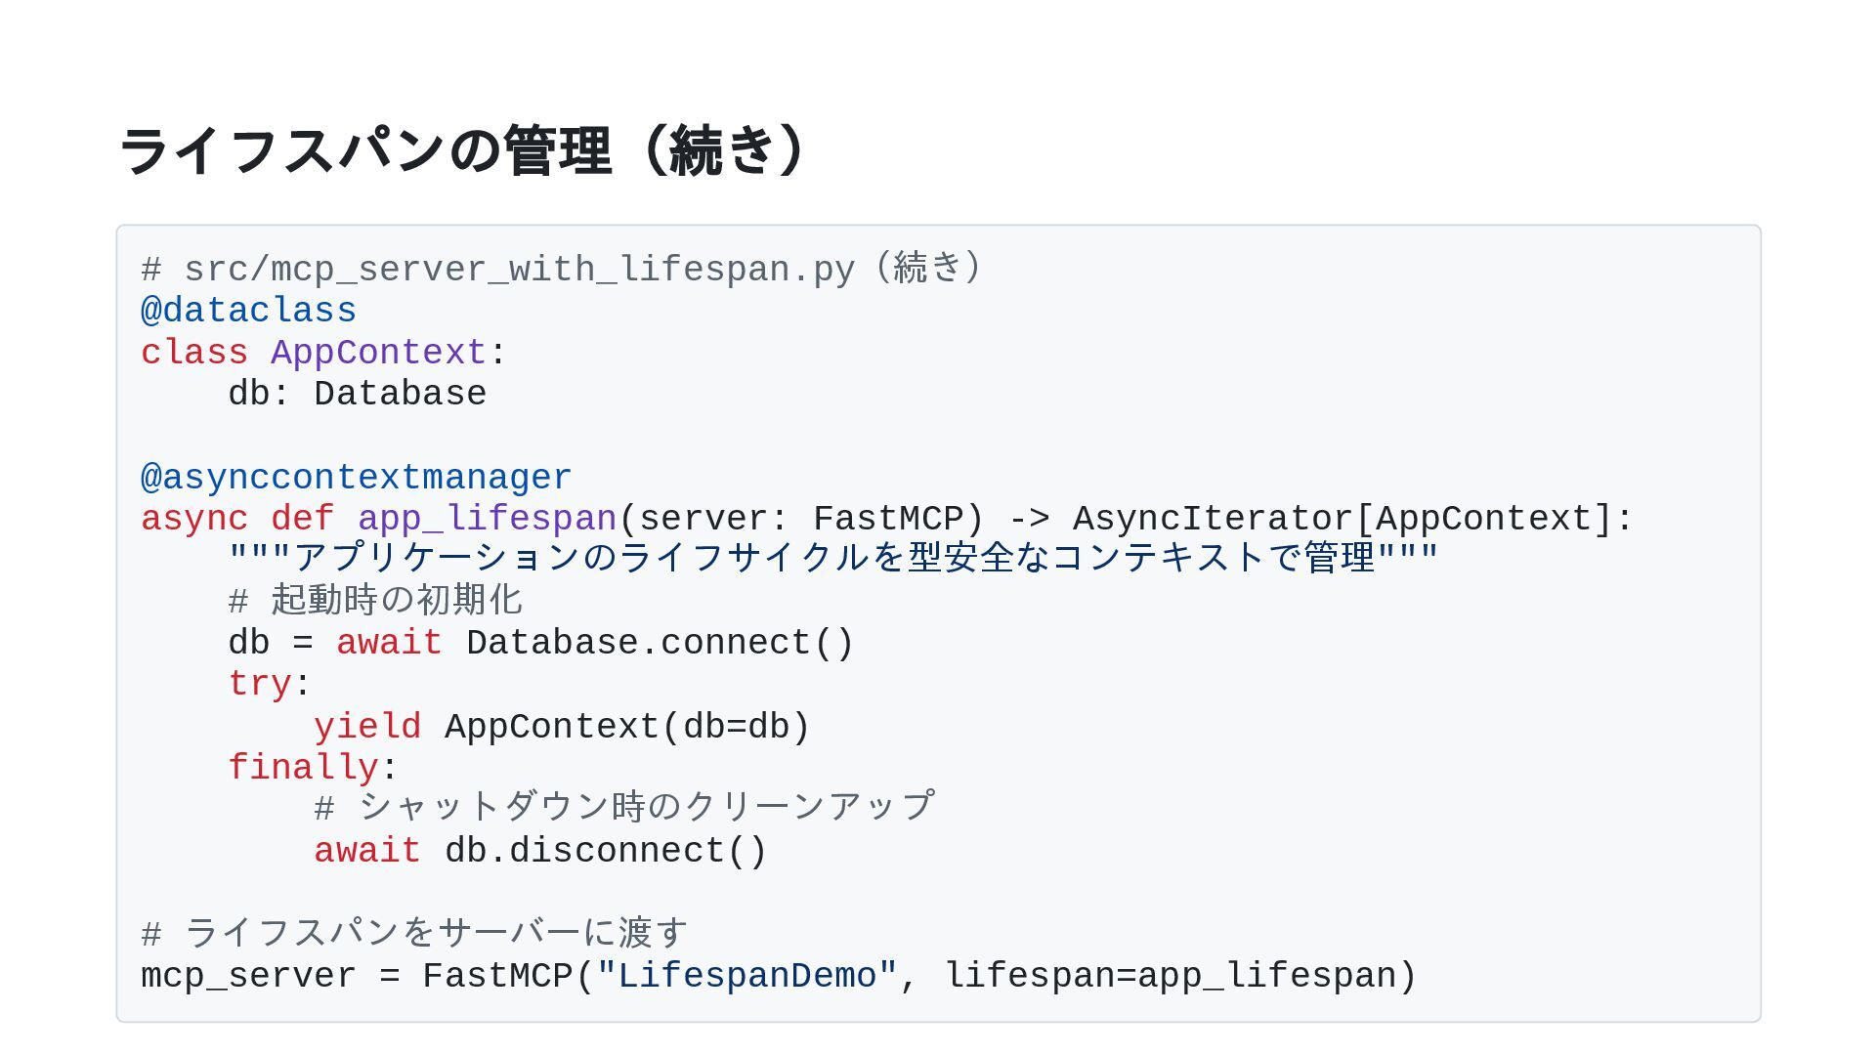Click the AsyncIterator[AppContext] return type
Screen dimensions: 1876x1055
1341,519
